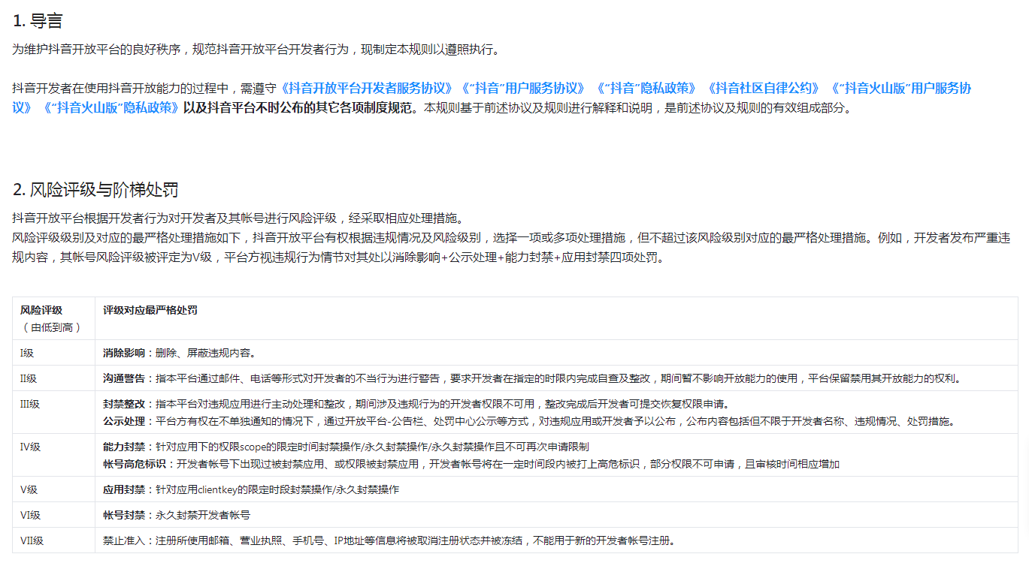This screenshot has height=569, width=1029.
Task: Select the "V级" table cell
Action: click(x=53, y=489)
